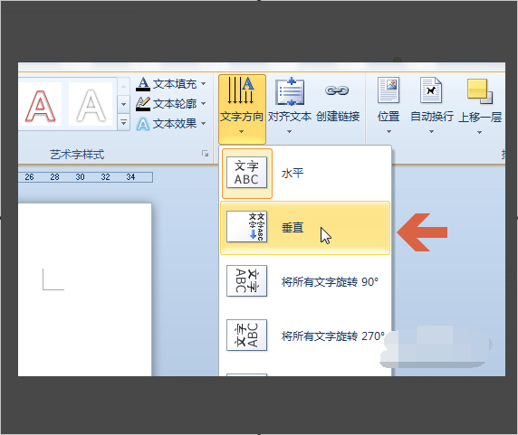Open the 位置 position button
Screen dimensions: 518x435
(388, 106)
